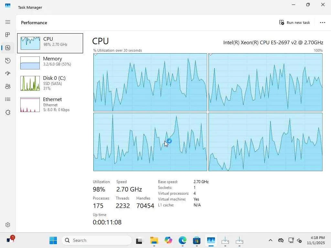Screen dimensions: 331x248
Task: Open the Details page icon
Action: coord(8,99)
